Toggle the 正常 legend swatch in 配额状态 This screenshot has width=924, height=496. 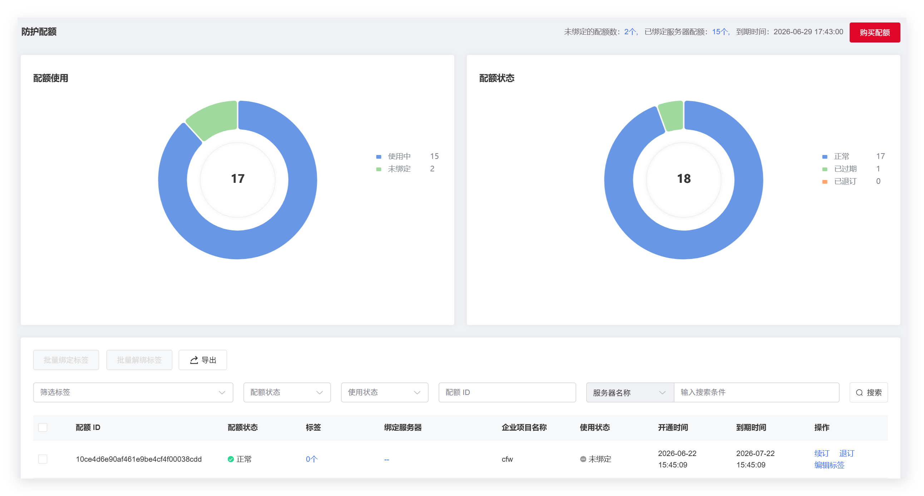pos(825,157)
